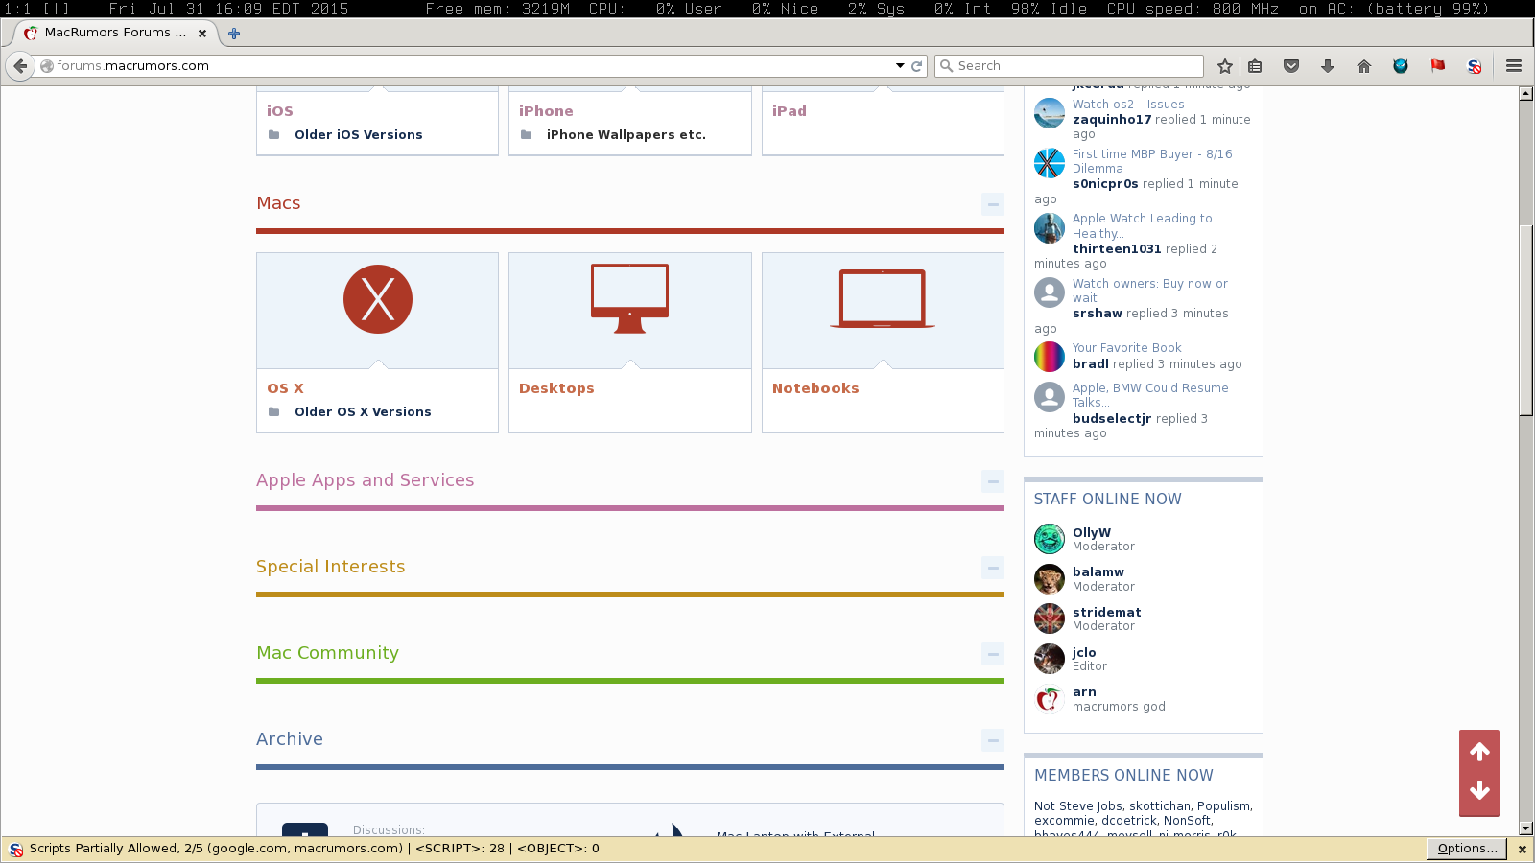Toggle the Archive section
Image resolution: width=1535 pixels, height=863 pixels.
tap(993, 740)
